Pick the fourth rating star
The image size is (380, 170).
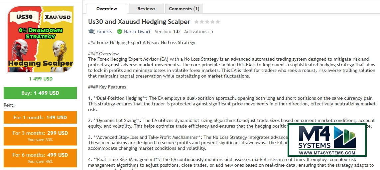(x=212, y=22)
